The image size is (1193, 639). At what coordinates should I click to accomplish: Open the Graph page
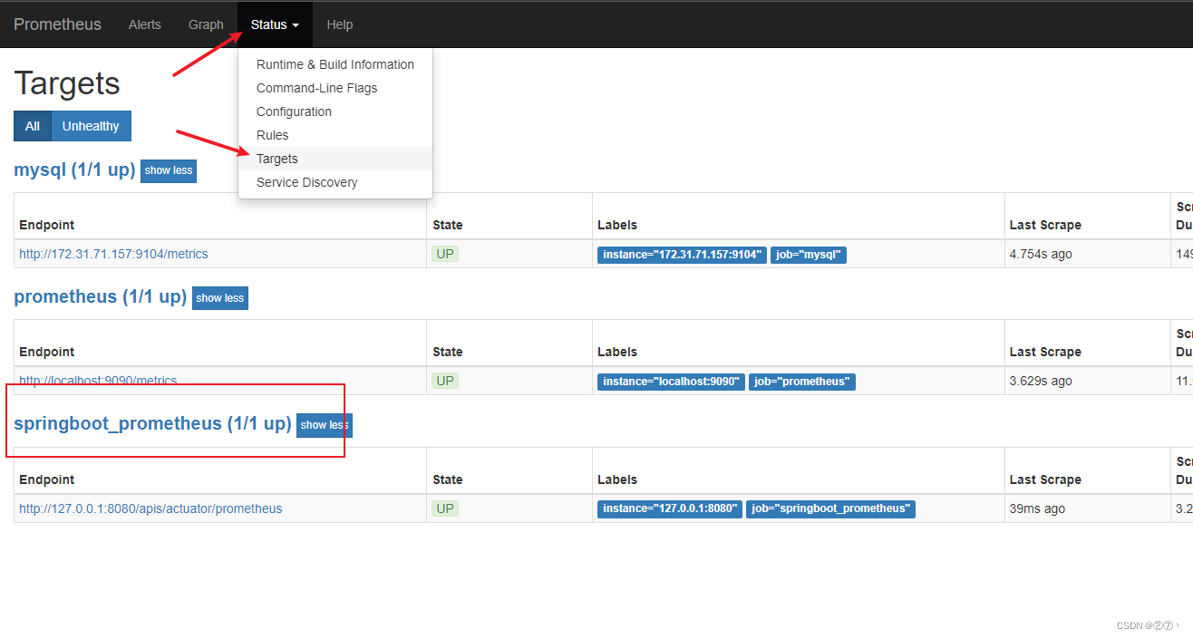206,24
